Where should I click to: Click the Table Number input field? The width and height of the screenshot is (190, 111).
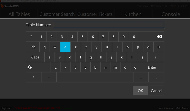pos(108,25)
